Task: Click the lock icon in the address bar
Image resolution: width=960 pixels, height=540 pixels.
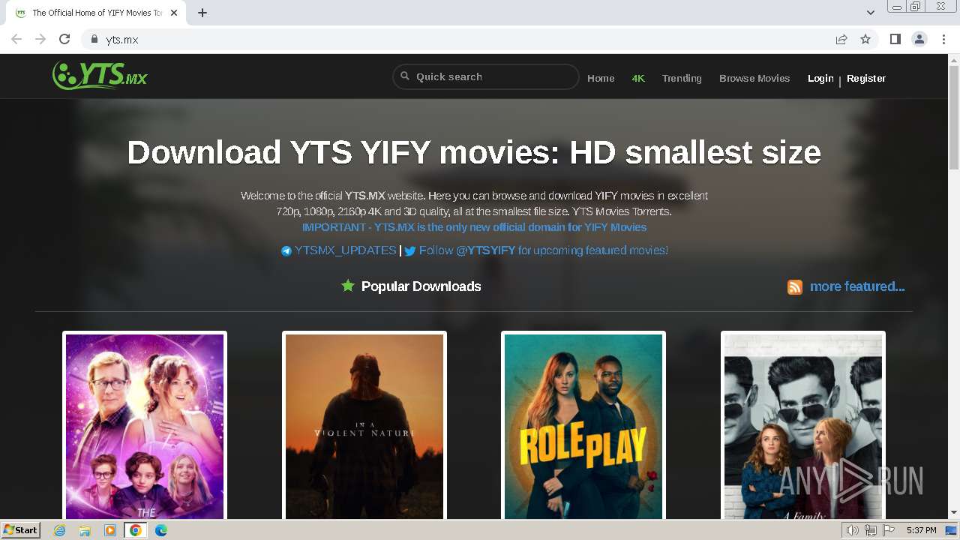Action: pos(94,39)
